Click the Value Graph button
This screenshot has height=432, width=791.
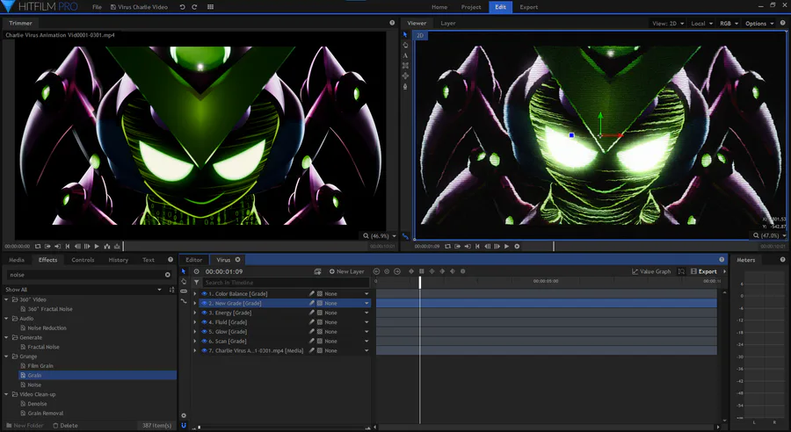(x=651, y=271)
